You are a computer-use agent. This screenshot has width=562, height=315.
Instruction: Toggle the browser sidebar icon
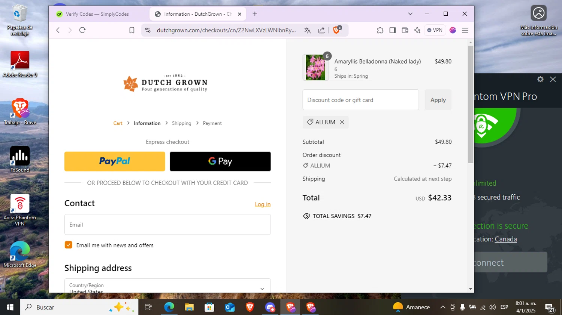pos(392,30)
